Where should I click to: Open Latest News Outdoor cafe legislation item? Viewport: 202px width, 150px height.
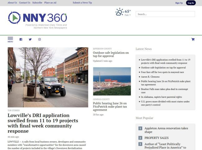pos(163,67)
